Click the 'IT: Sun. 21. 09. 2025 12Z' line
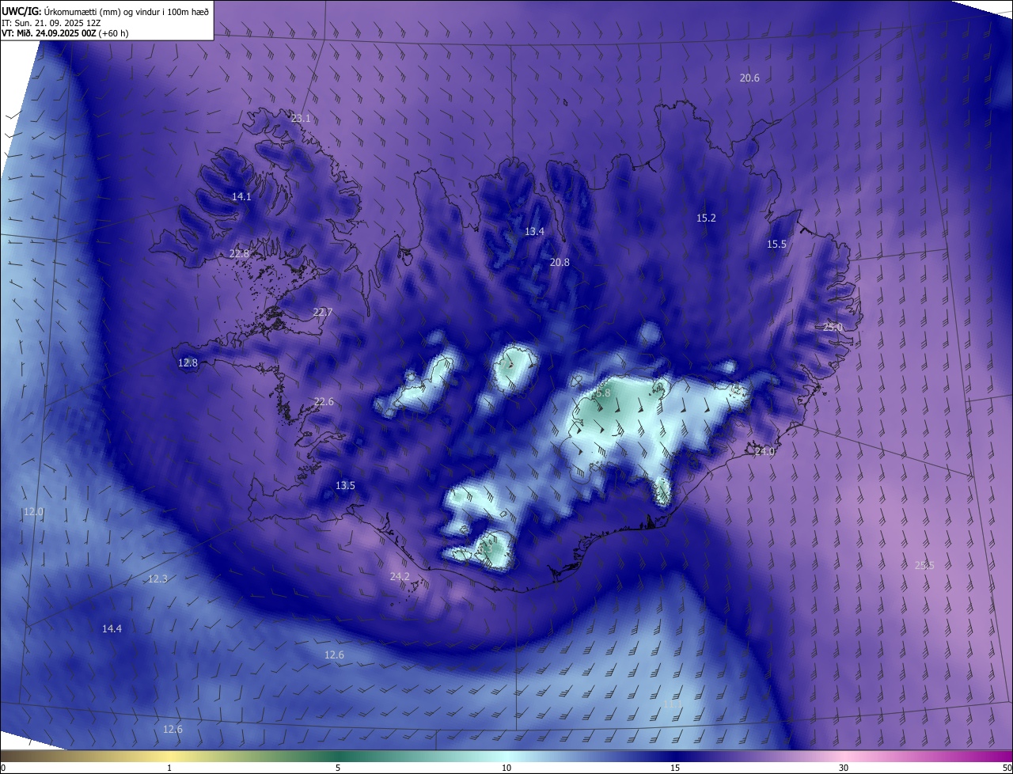This screenshot has height=774, width=1013. [51, 22]
